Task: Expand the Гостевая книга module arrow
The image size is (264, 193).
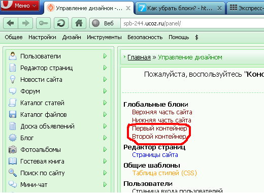Action: (105, 161)
